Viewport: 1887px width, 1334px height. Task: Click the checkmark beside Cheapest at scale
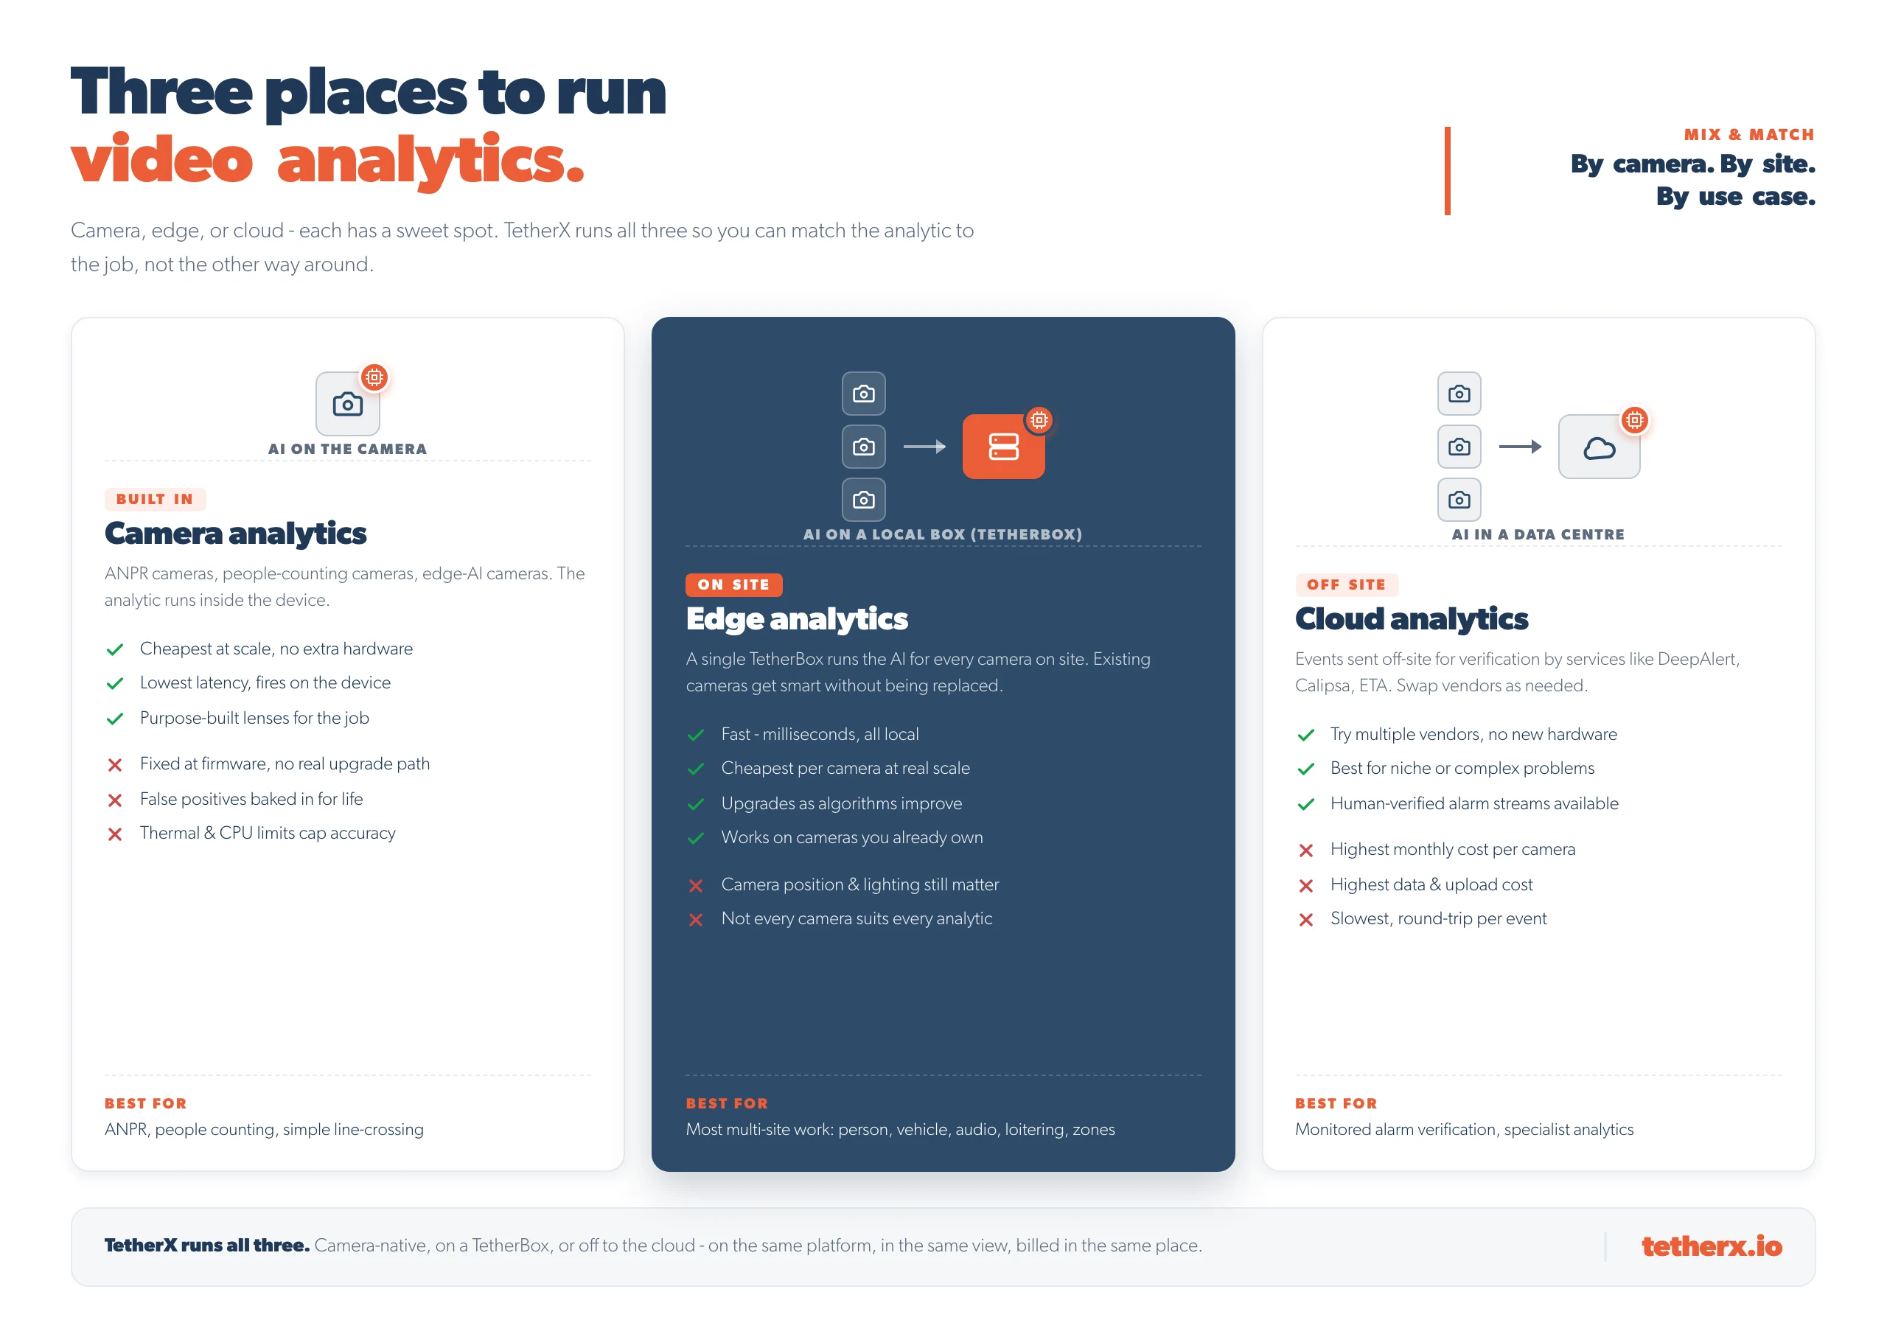[x=115, y=649]
